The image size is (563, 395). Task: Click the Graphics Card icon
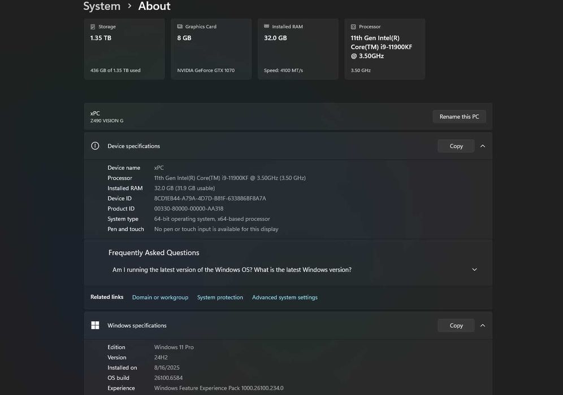click(180, 27)
